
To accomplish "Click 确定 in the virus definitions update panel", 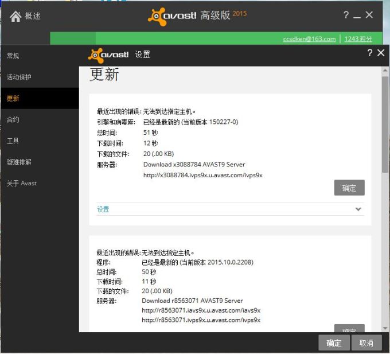I will [x=349, y=188].
